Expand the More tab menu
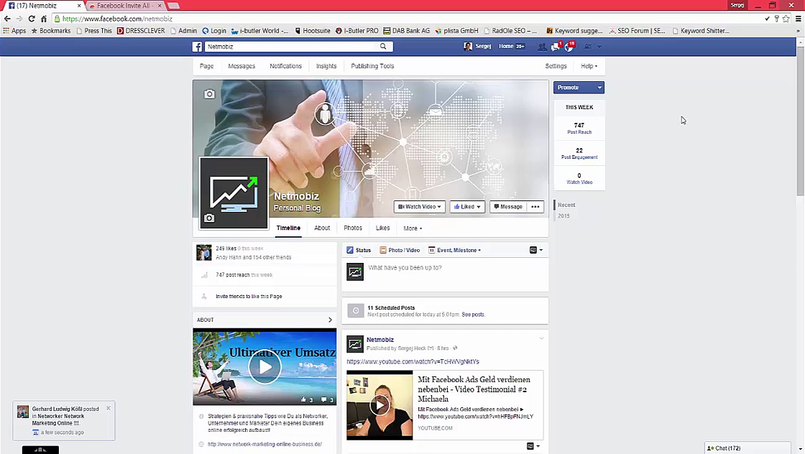805x454 pixels. coord(413,228)
